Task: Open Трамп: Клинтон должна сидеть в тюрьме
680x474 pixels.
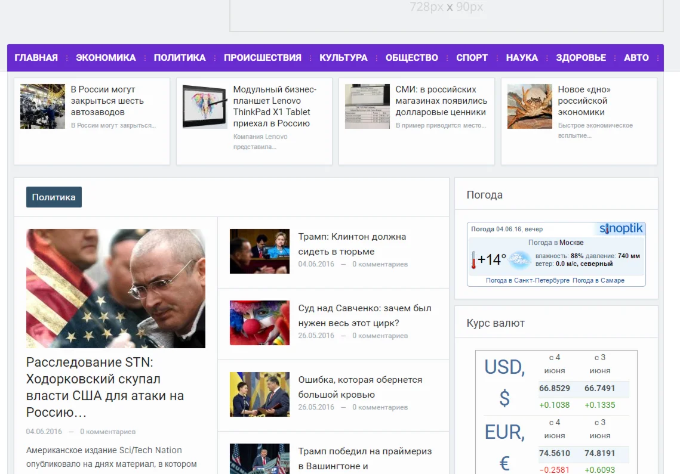Action: click(x=352, y=244)
